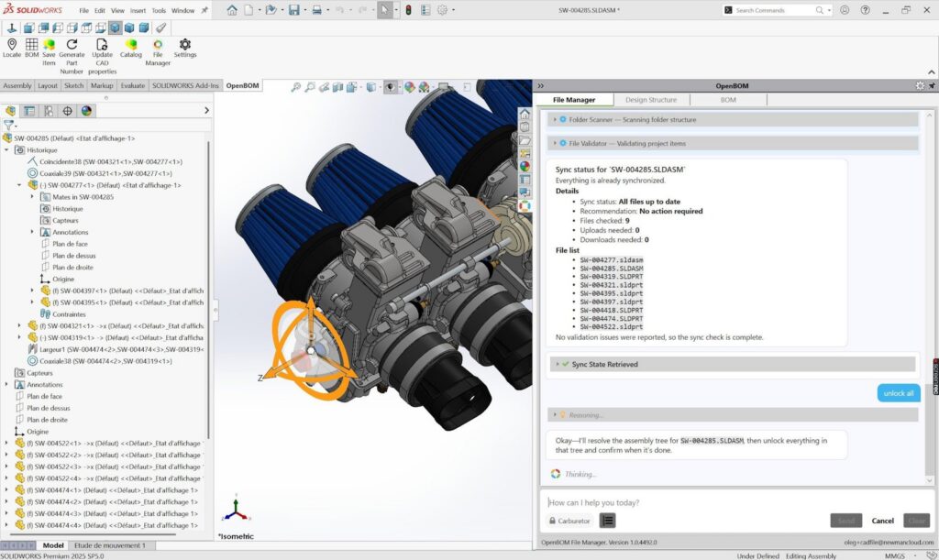This screenshot has height=560, width=939.
Task: Click Zoom to Fit magnifier in viewport toolbar
Action: click(295, 87)
